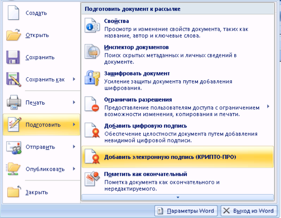The width and height of the screenshot is (281, 218).
Task: Select Ограничить разрешения entry title
Action: [138, 100]
